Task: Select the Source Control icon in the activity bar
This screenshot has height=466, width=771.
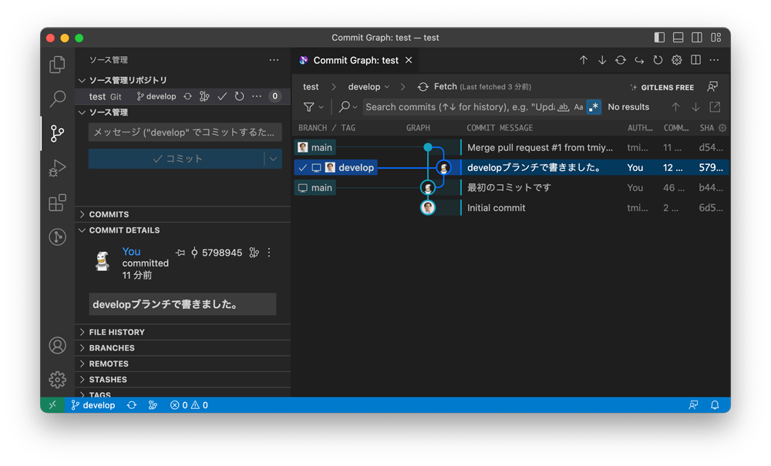Action: 57,132
